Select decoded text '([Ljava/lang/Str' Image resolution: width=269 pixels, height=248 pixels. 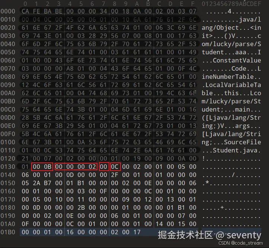(x=231, y=118)
